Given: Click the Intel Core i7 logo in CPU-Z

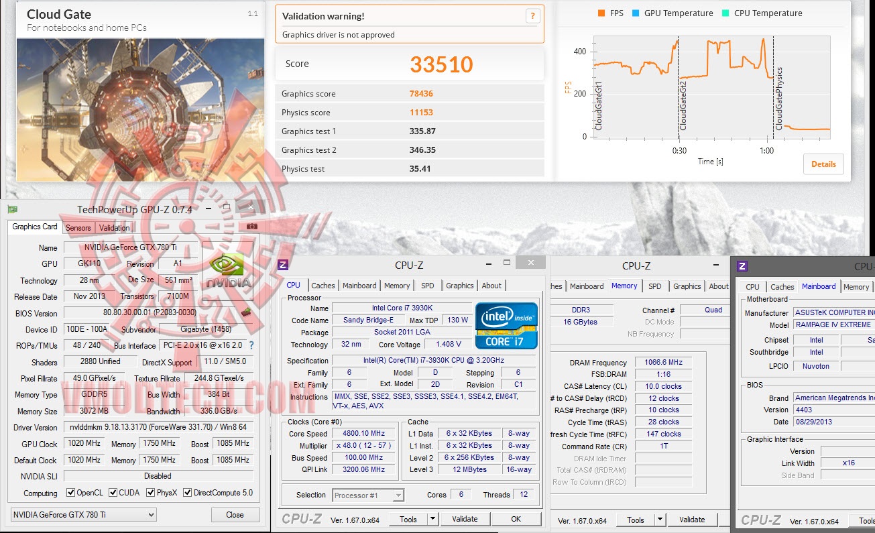Looking at the screenshot, I should [x=508, y=326].
